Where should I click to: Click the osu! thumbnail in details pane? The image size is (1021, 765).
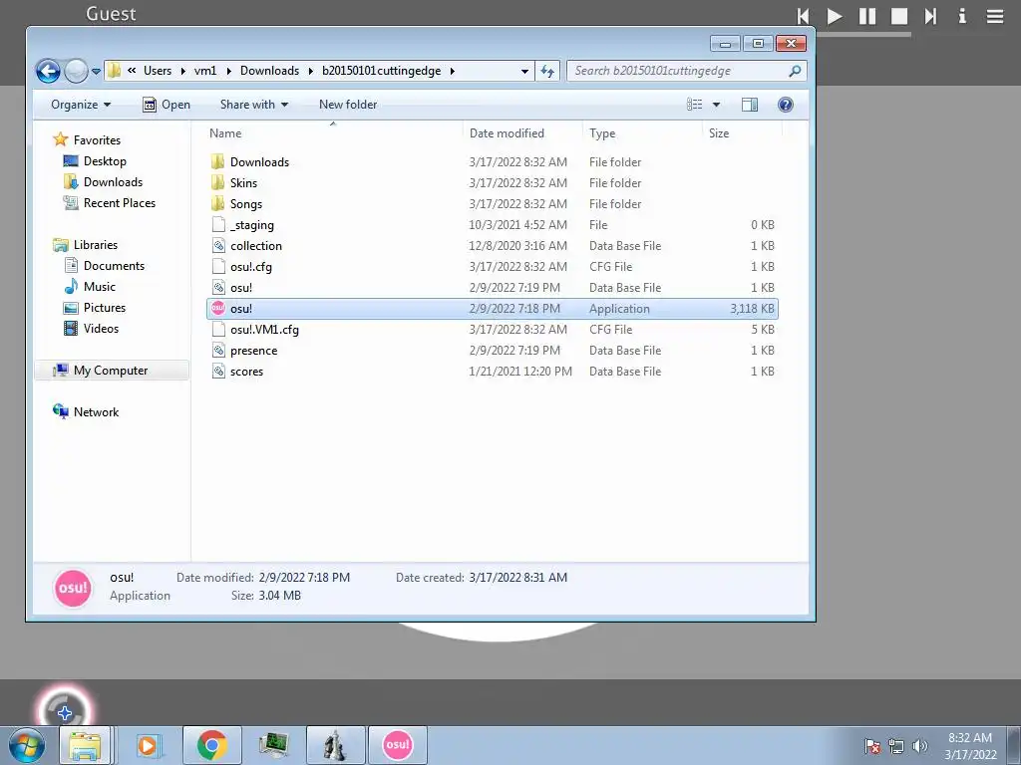tap(72, 588)
